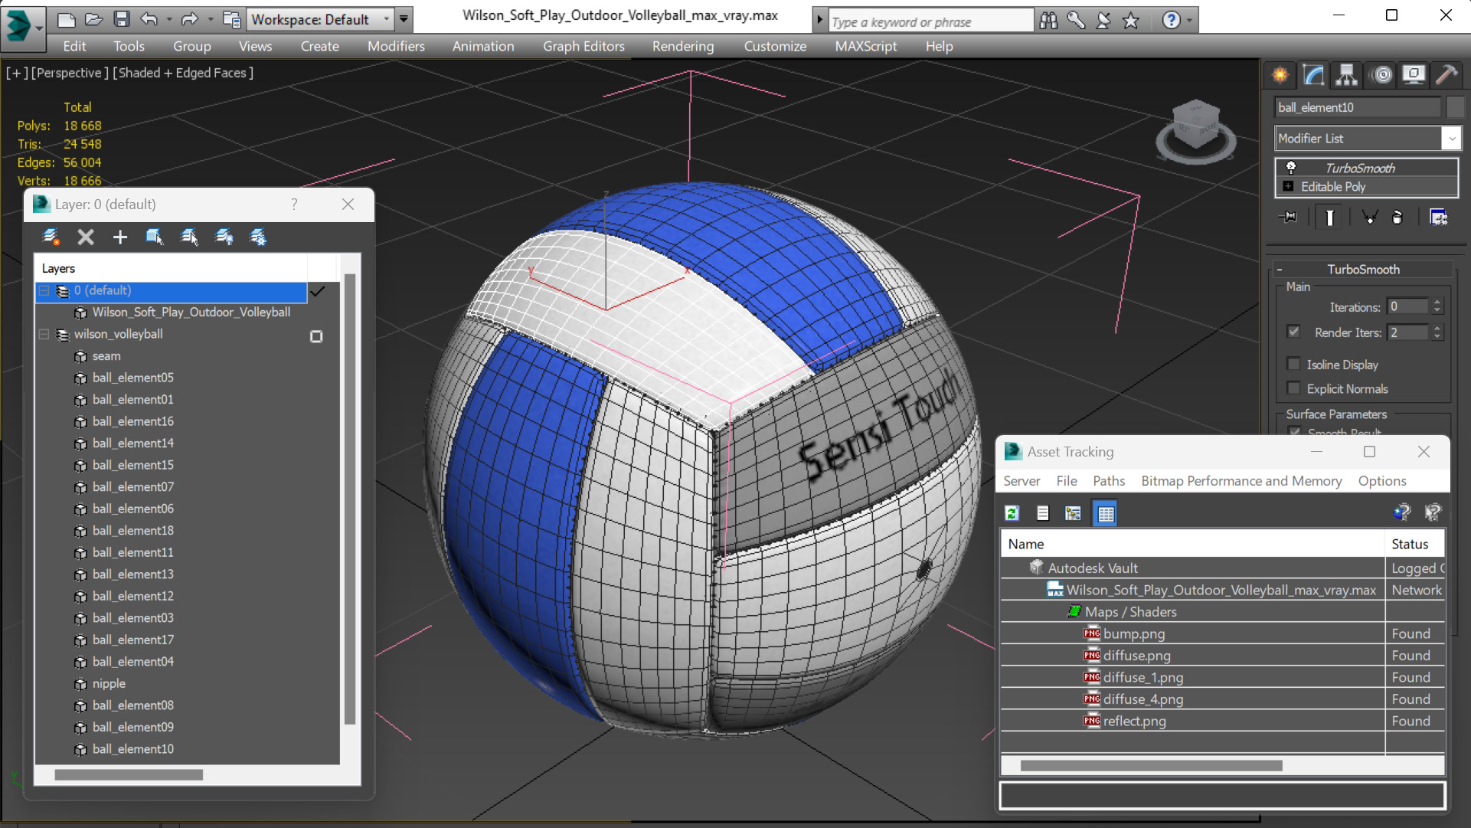
Task: Click the Name column header
Action: (1192, 544)
